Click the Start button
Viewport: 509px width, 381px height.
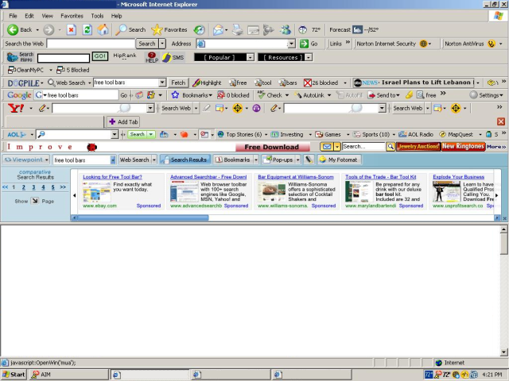[14, 375]
